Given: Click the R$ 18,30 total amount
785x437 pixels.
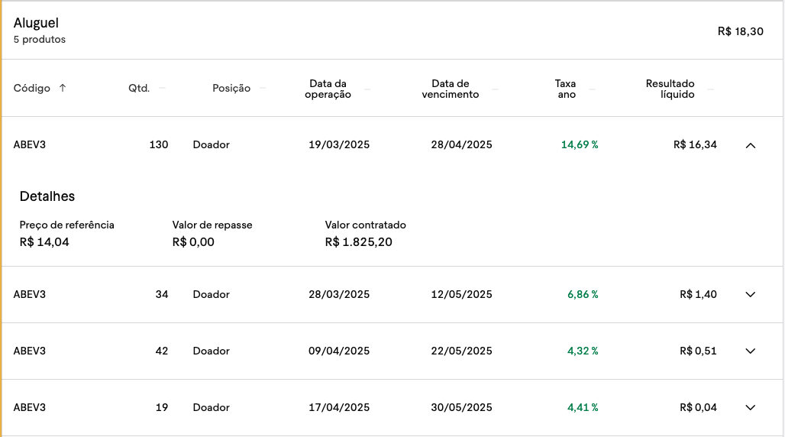Looking at the screenshot, I should (741, 31).
